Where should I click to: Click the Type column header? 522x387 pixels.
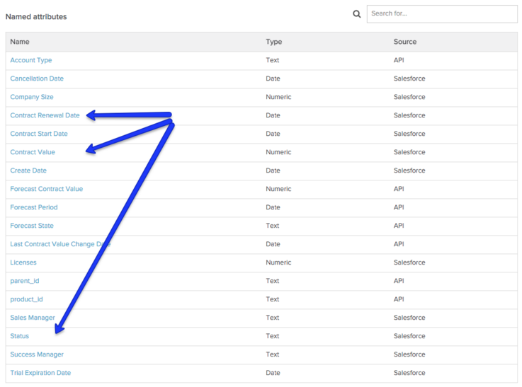(x=273, y=42)
